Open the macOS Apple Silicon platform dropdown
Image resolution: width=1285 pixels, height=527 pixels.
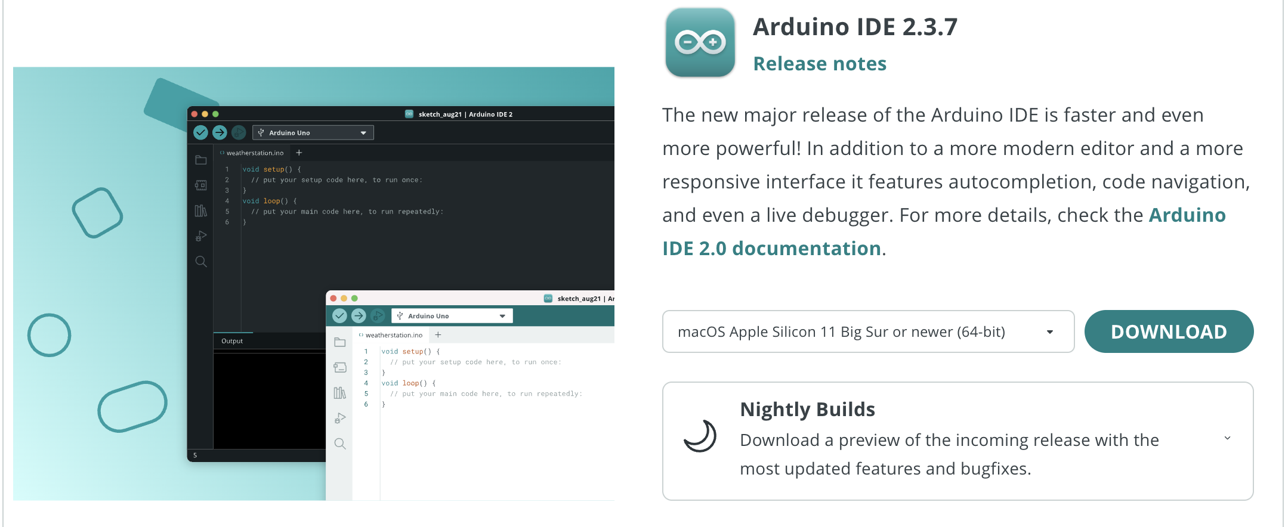point(868,331)
